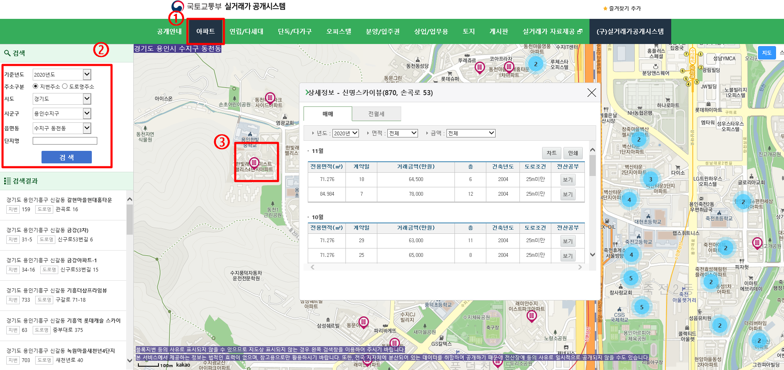
Task: Select the 단독/다가구 menu
Action: tap(295, 31)
